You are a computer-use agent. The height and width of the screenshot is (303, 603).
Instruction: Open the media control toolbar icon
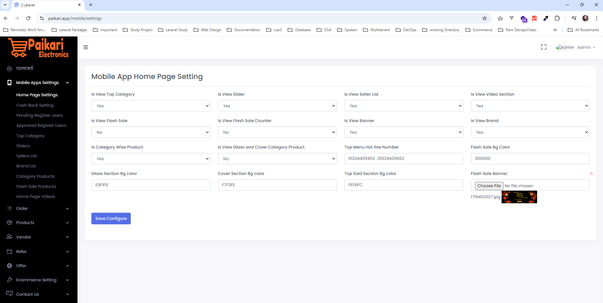(x=574, y=18)
